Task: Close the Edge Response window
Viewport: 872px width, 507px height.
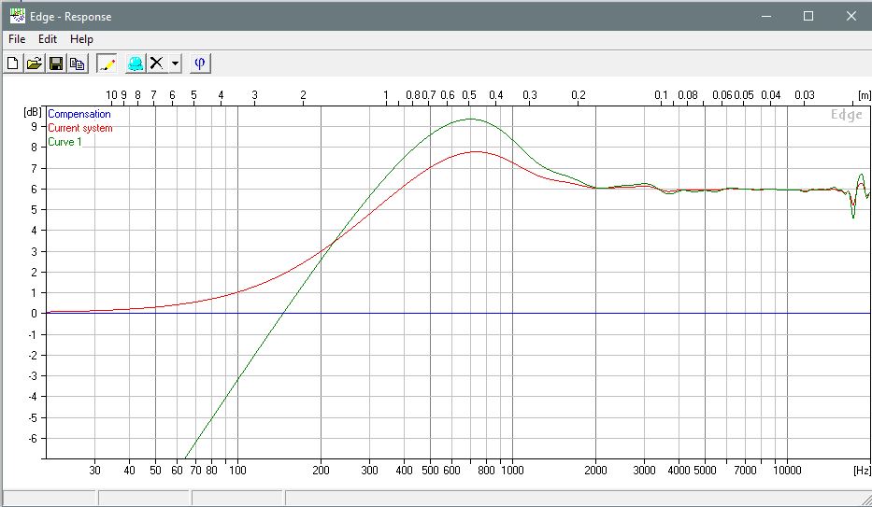Action: 851,16
